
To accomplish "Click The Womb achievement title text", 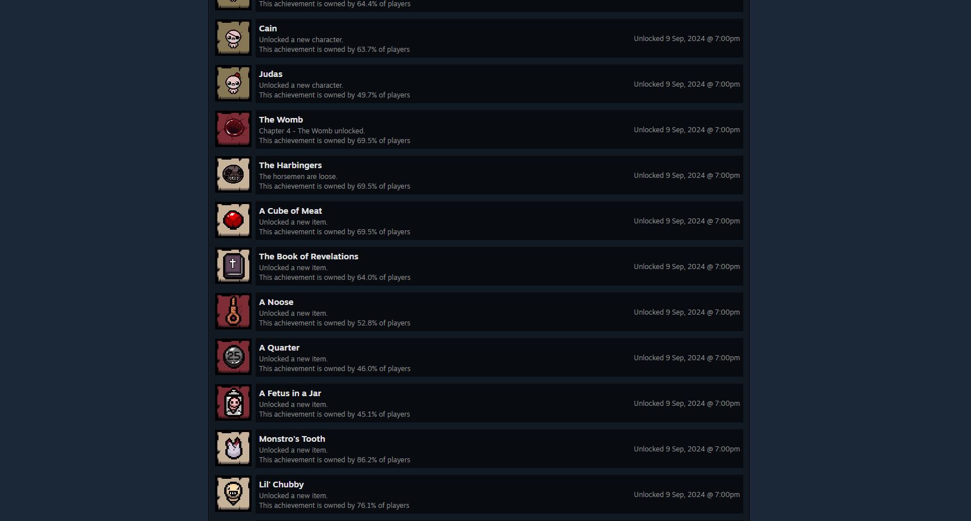I will click(x=281, y=120).
